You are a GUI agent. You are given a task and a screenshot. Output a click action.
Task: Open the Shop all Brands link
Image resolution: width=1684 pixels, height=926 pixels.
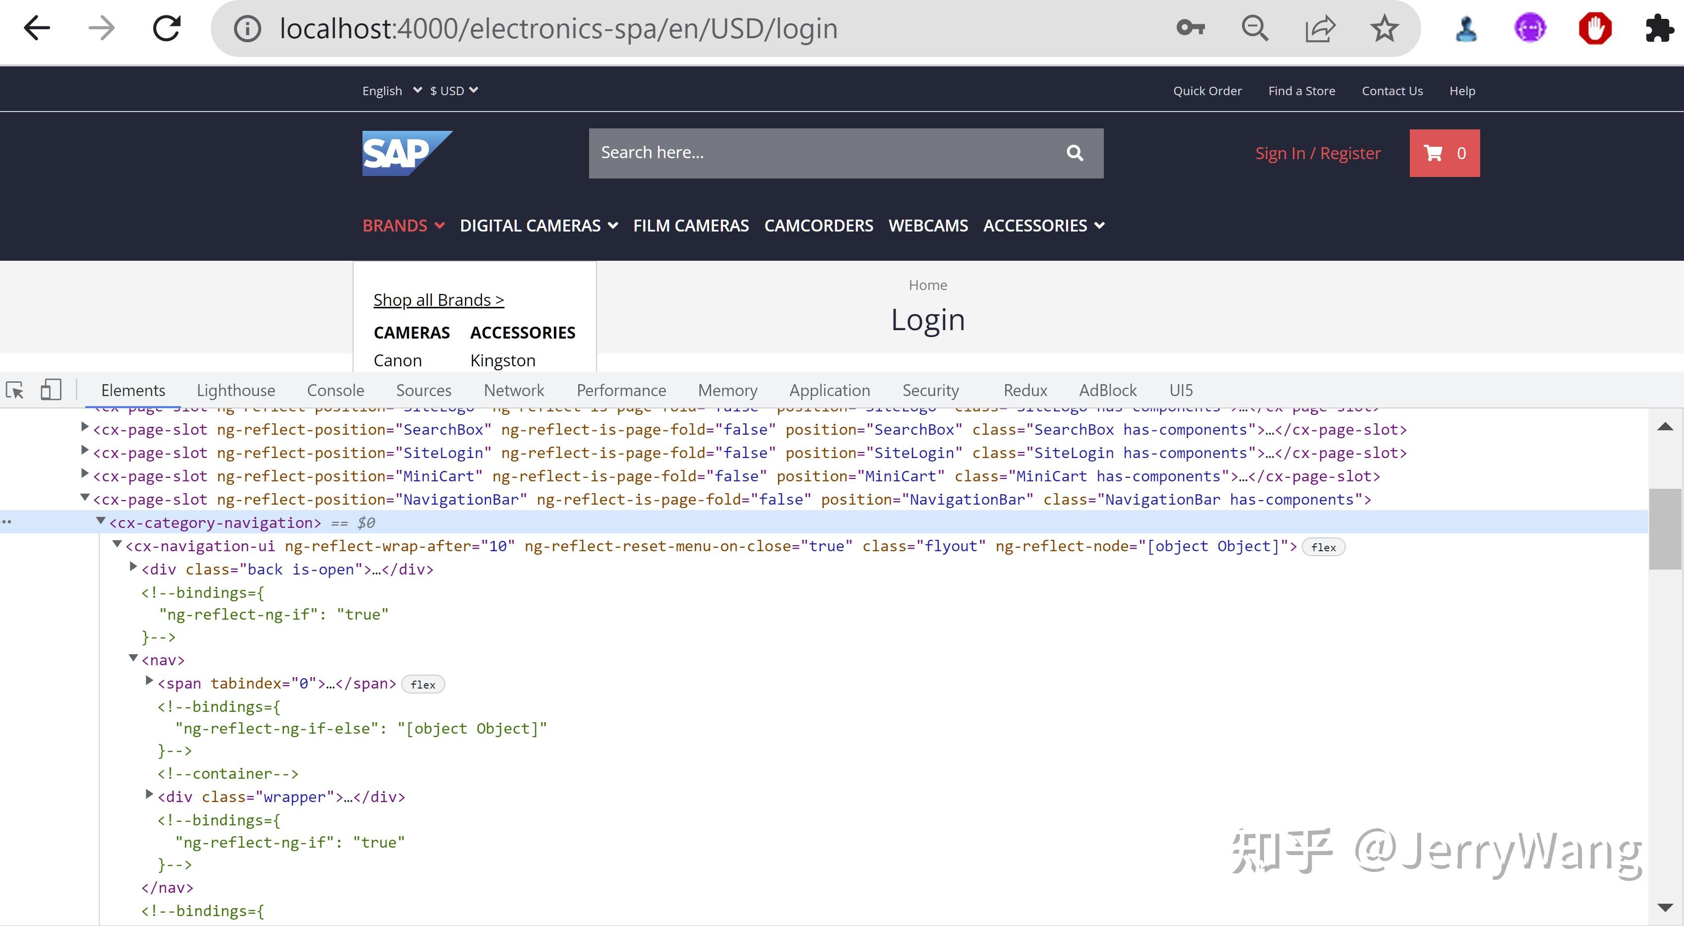coord(439,299)
